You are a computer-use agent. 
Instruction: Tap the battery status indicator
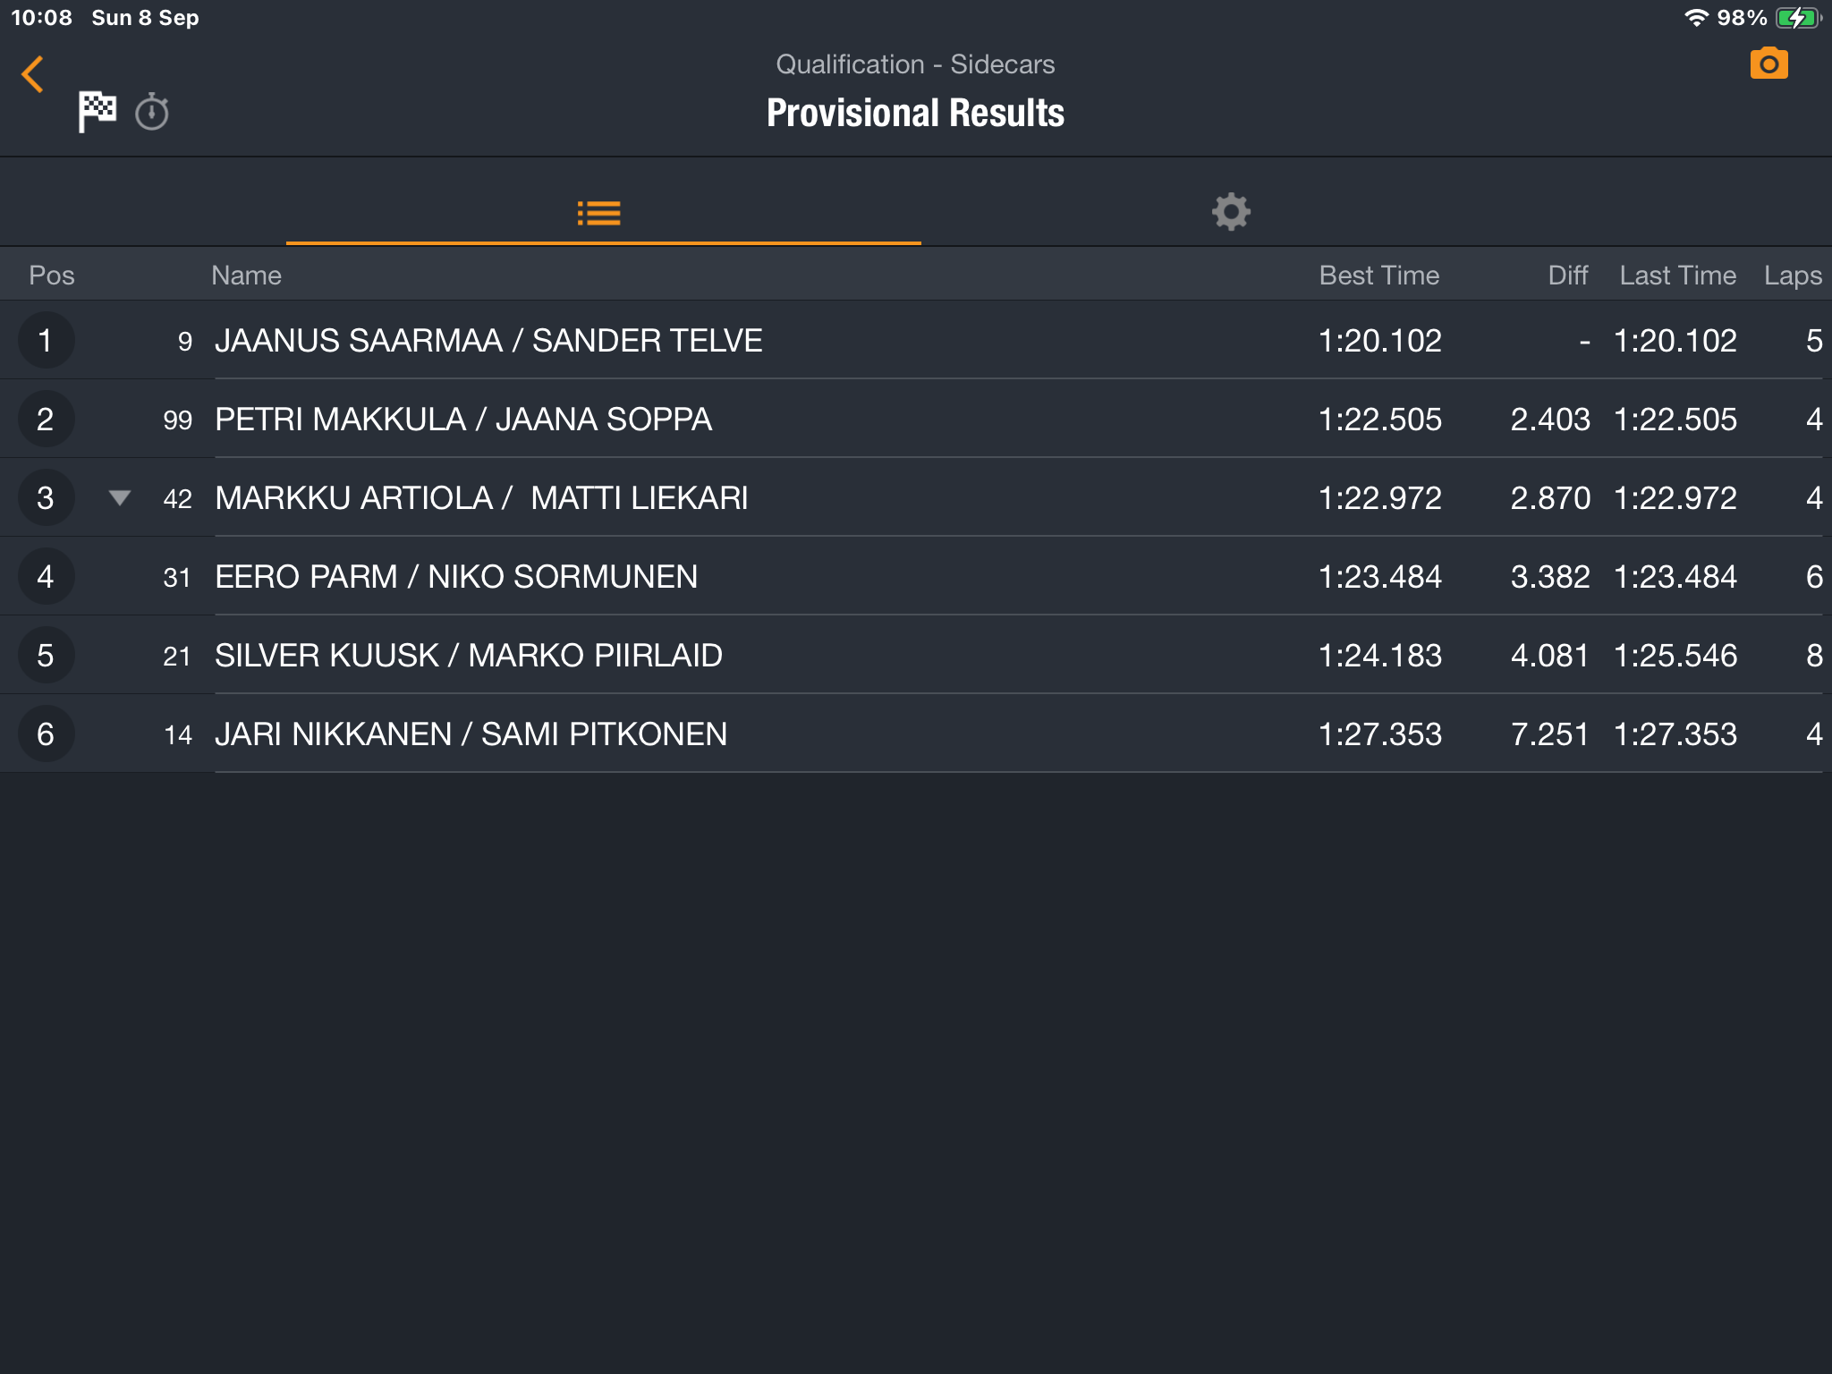[x=1798, y=18]
